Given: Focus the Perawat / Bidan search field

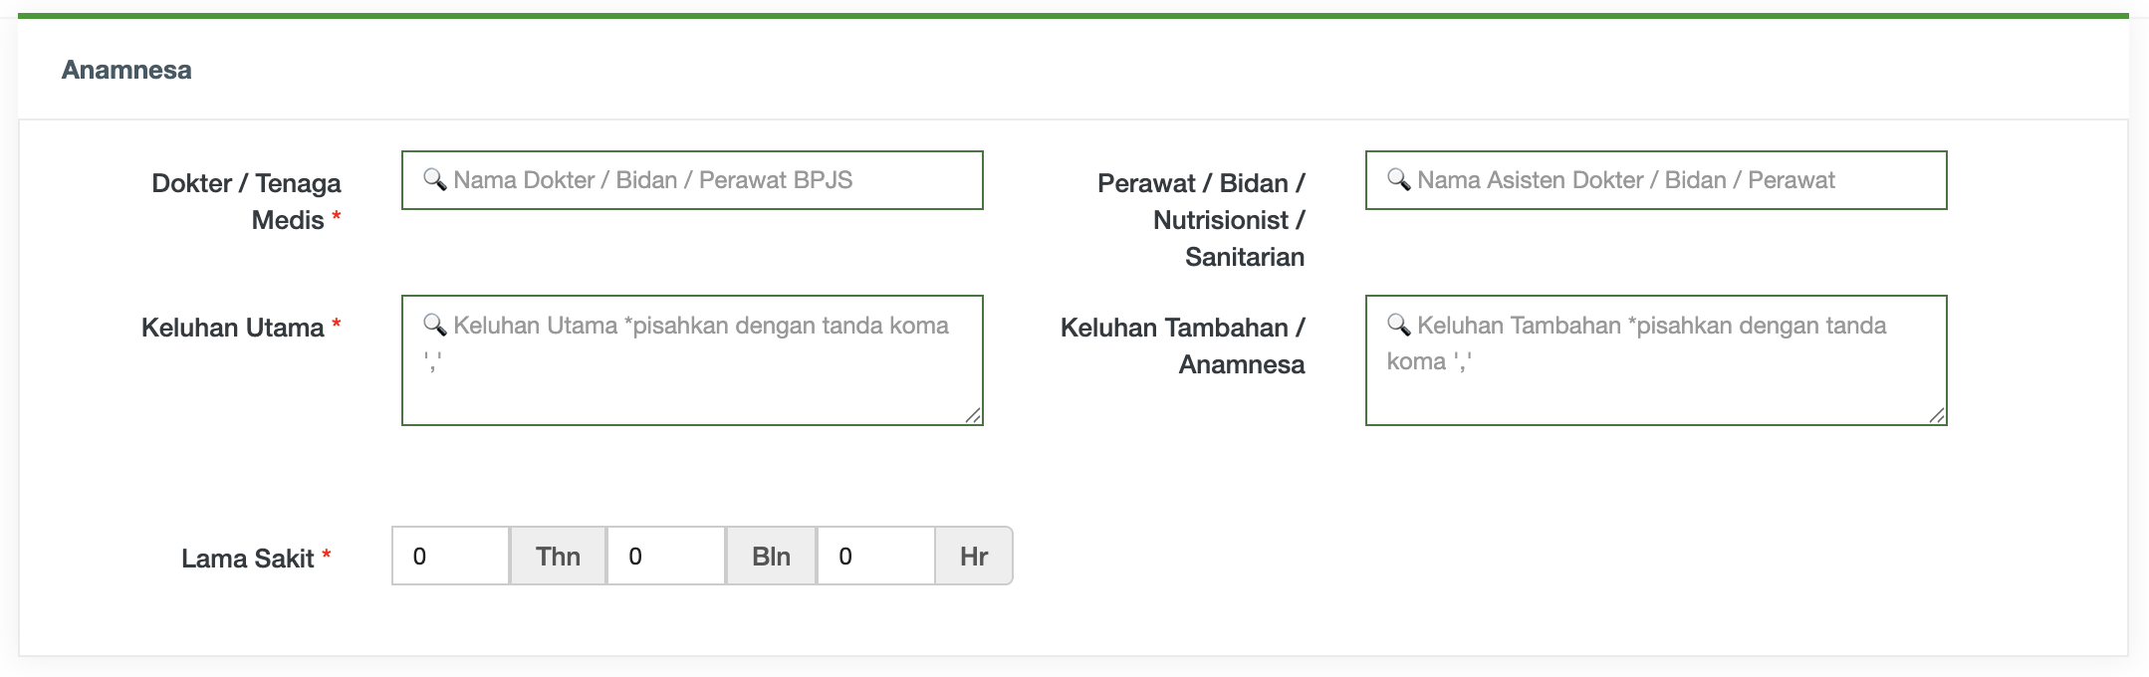Looking at the screenshot, I should [x=1656, y=180].
